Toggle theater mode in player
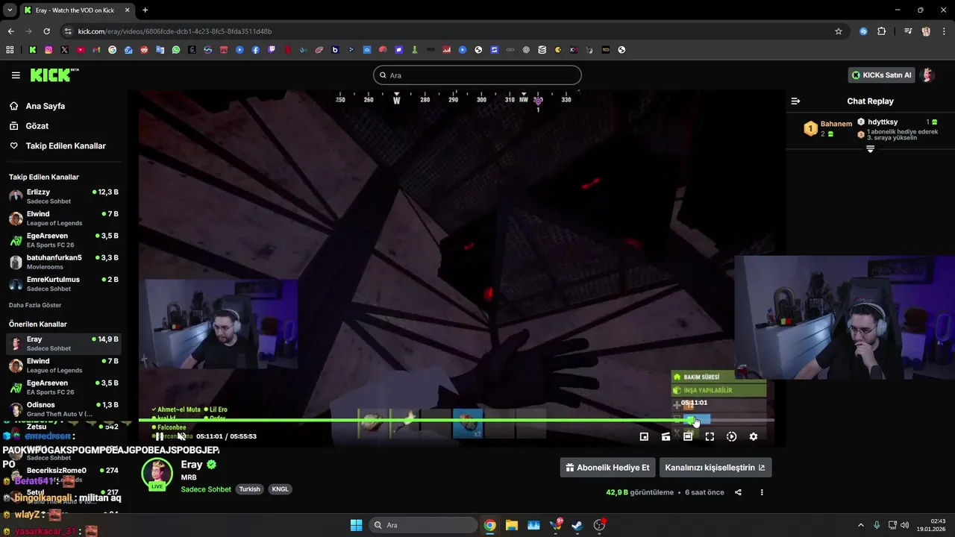955x537 pixels. (688, 436)
